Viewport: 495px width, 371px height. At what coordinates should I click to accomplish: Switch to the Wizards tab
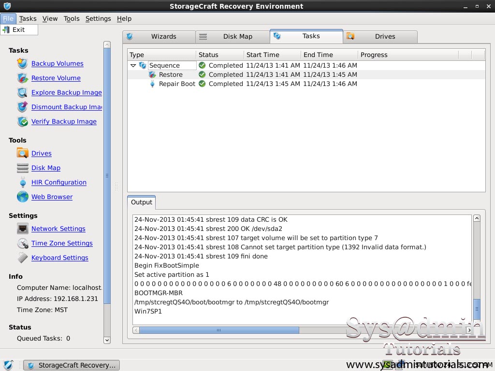point(159,37)
